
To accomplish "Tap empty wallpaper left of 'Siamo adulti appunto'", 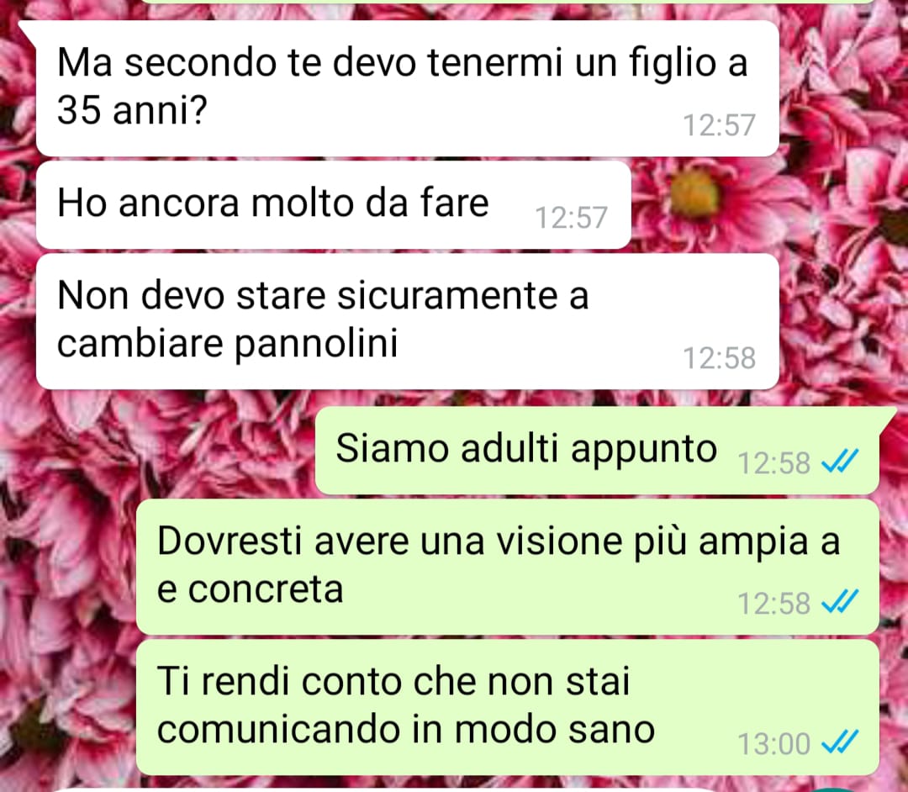I will click(162, 451).
